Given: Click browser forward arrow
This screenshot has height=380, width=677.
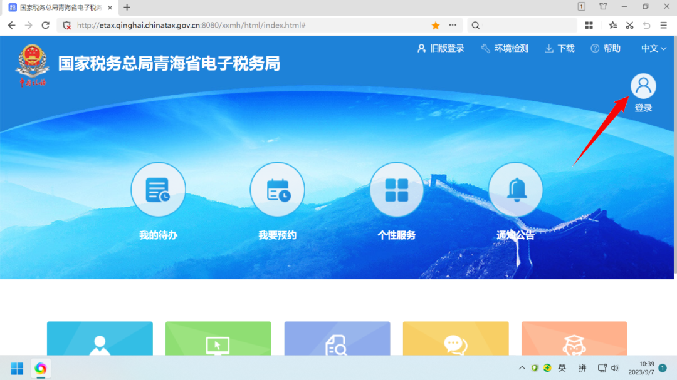Looking at the screenshot, I should pos(28,26).
